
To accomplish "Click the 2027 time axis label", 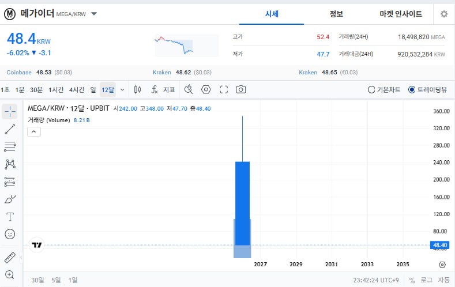I will click(x=260, y=265).
